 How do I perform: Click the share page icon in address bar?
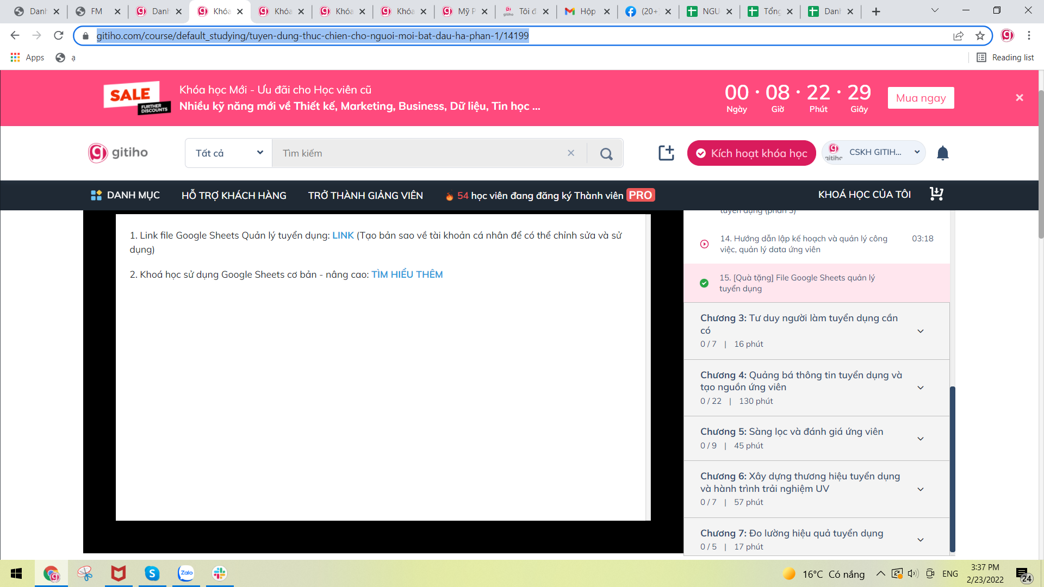[958, 36]
